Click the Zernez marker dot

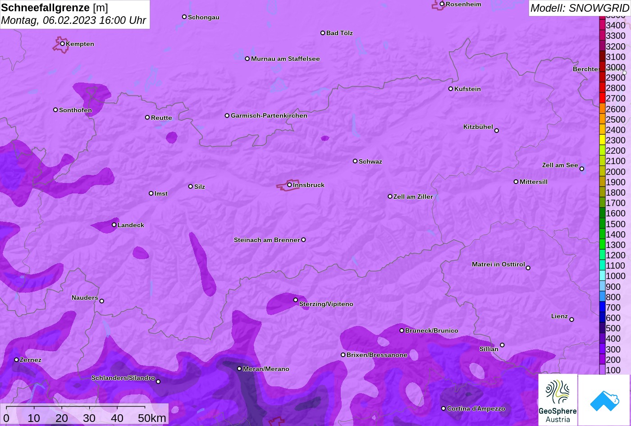(16, 360)
